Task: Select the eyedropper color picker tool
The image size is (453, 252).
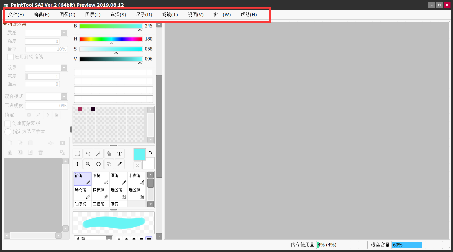Action: 120,164
